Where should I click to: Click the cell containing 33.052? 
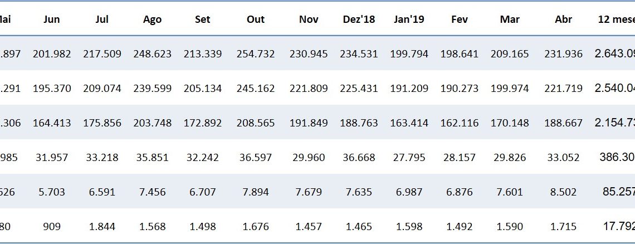click(564, 158)
